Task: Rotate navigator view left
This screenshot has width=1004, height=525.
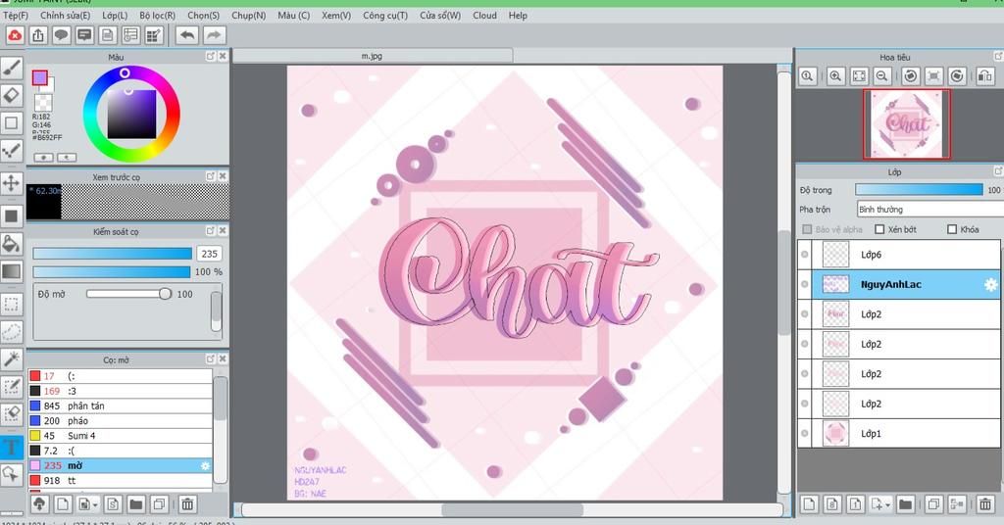Action: point(911,76)
